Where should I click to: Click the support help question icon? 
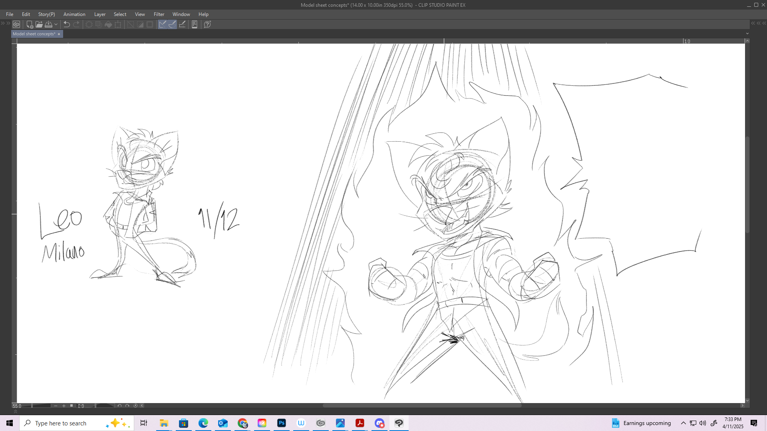click(207, 24)
